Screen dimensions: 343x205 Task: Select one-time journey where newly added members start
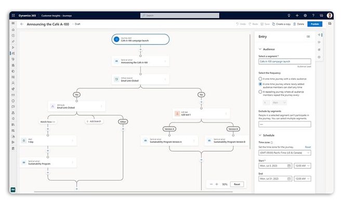(260, 84)
